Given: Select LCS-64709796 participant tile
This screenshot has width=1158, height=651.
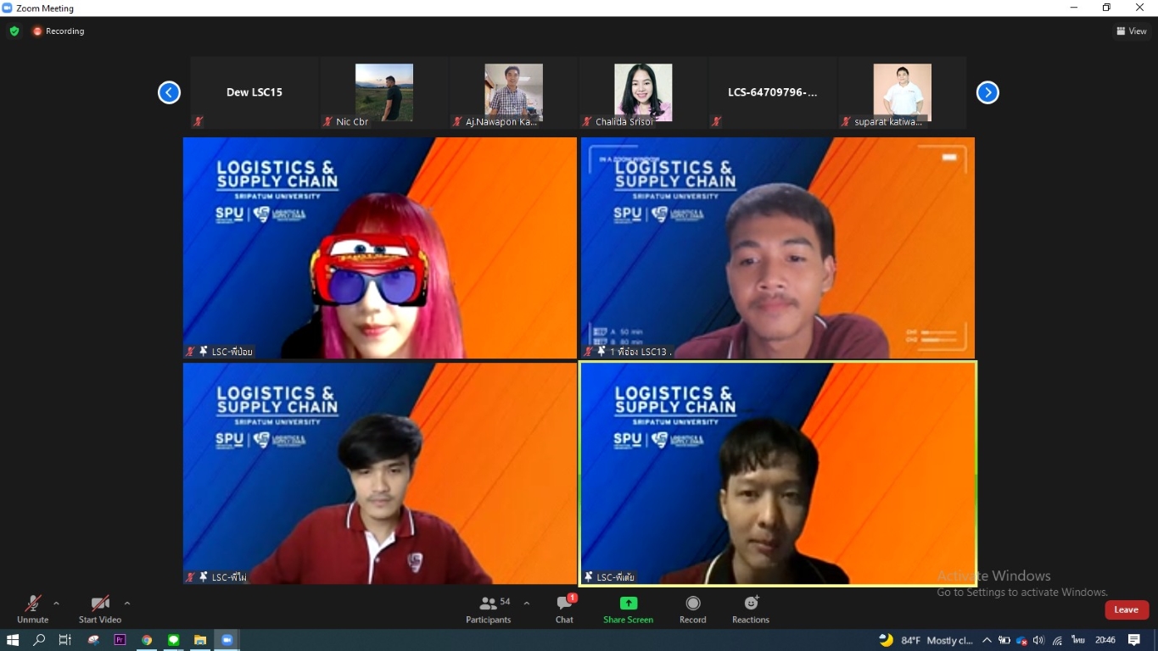Looking at the screenshot, I should 773,92.
